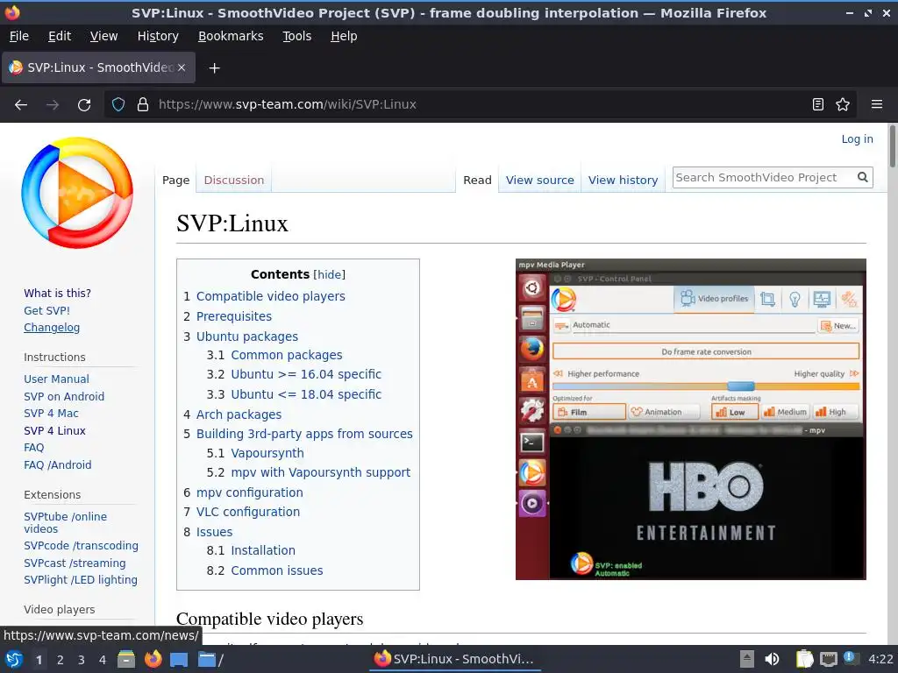Open the Tools menu
The image size is (898, 673).
tap(296, 36)
